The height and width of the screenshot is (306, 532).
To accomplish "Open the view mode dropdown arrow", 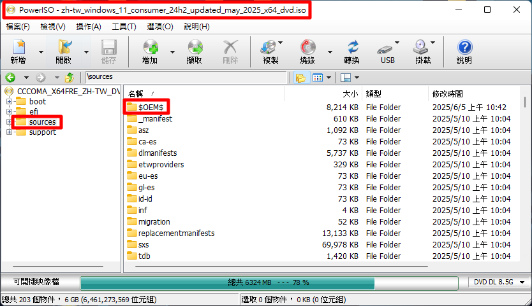I will 329,78.
